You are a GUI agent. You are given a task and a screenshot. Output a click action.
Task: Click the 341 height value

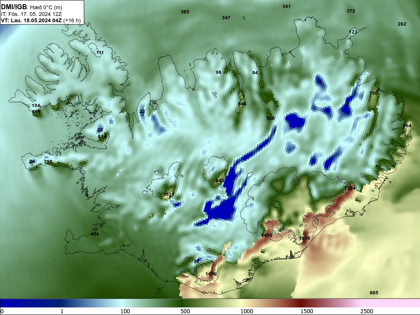coord(286,6)
